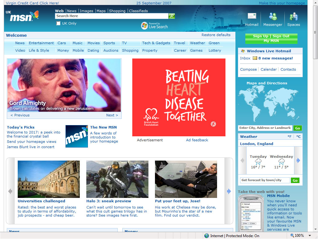Open the Hotmail Contacts link
The image size is (318, 239).
[288, 69]
